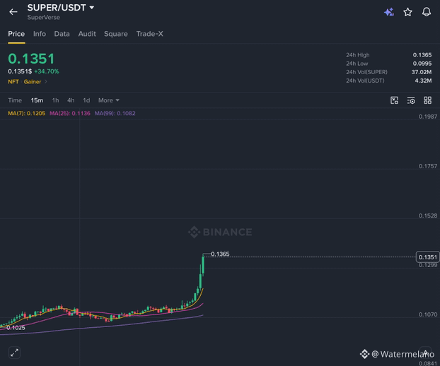
Task: Open the chart grid layout icon
Action: pyautogui.click(x=427, y=100)
